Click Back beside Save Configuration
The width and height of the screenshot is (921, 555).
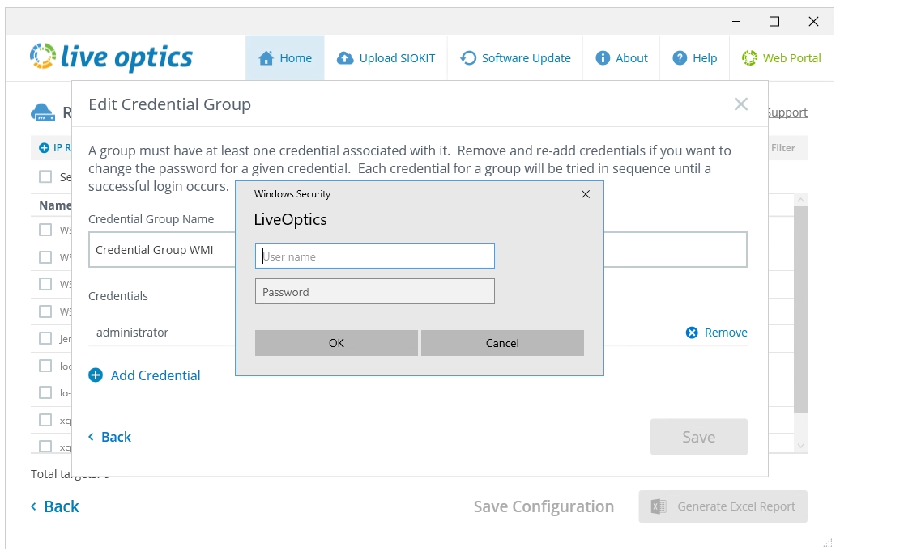point(55,506)
